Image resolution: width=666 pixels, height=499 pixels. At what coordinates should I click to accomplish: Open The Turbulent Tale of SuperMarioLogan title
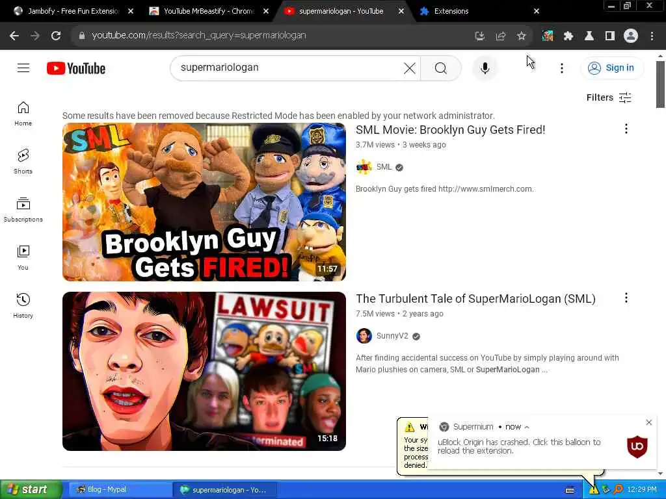coord(475,299)
